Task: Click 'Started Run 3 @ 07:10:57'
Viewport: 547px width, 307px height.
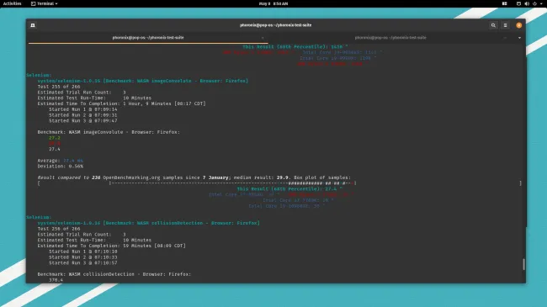Action: (x=82, y=262)
